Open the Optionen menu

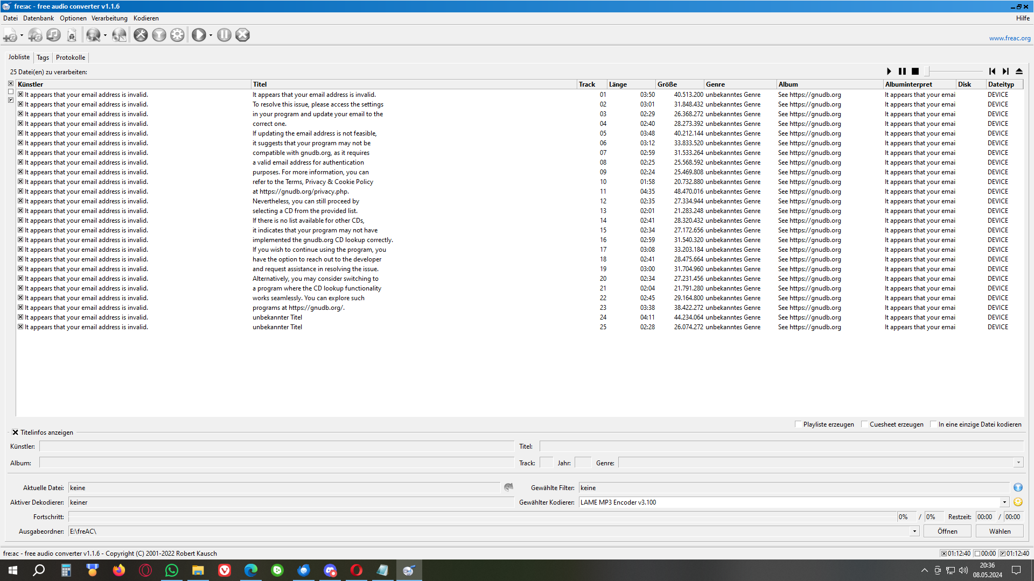point(73,18)
